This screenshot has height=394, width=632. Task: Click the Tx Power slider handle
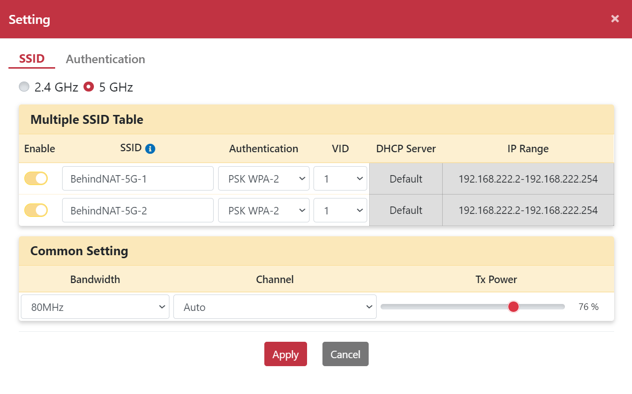[513, 307]
